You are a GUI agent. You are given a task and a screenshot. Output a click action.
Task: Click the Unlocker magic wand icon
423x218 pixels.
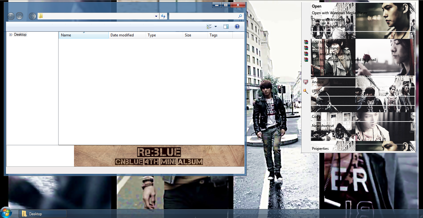(306, 91)
